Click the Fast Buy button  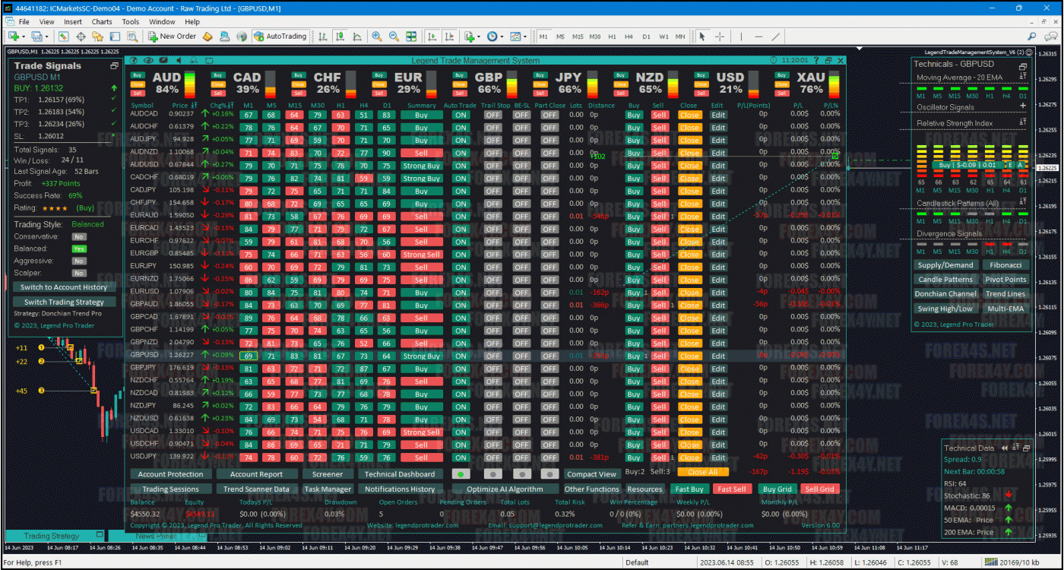coord(689,489)
